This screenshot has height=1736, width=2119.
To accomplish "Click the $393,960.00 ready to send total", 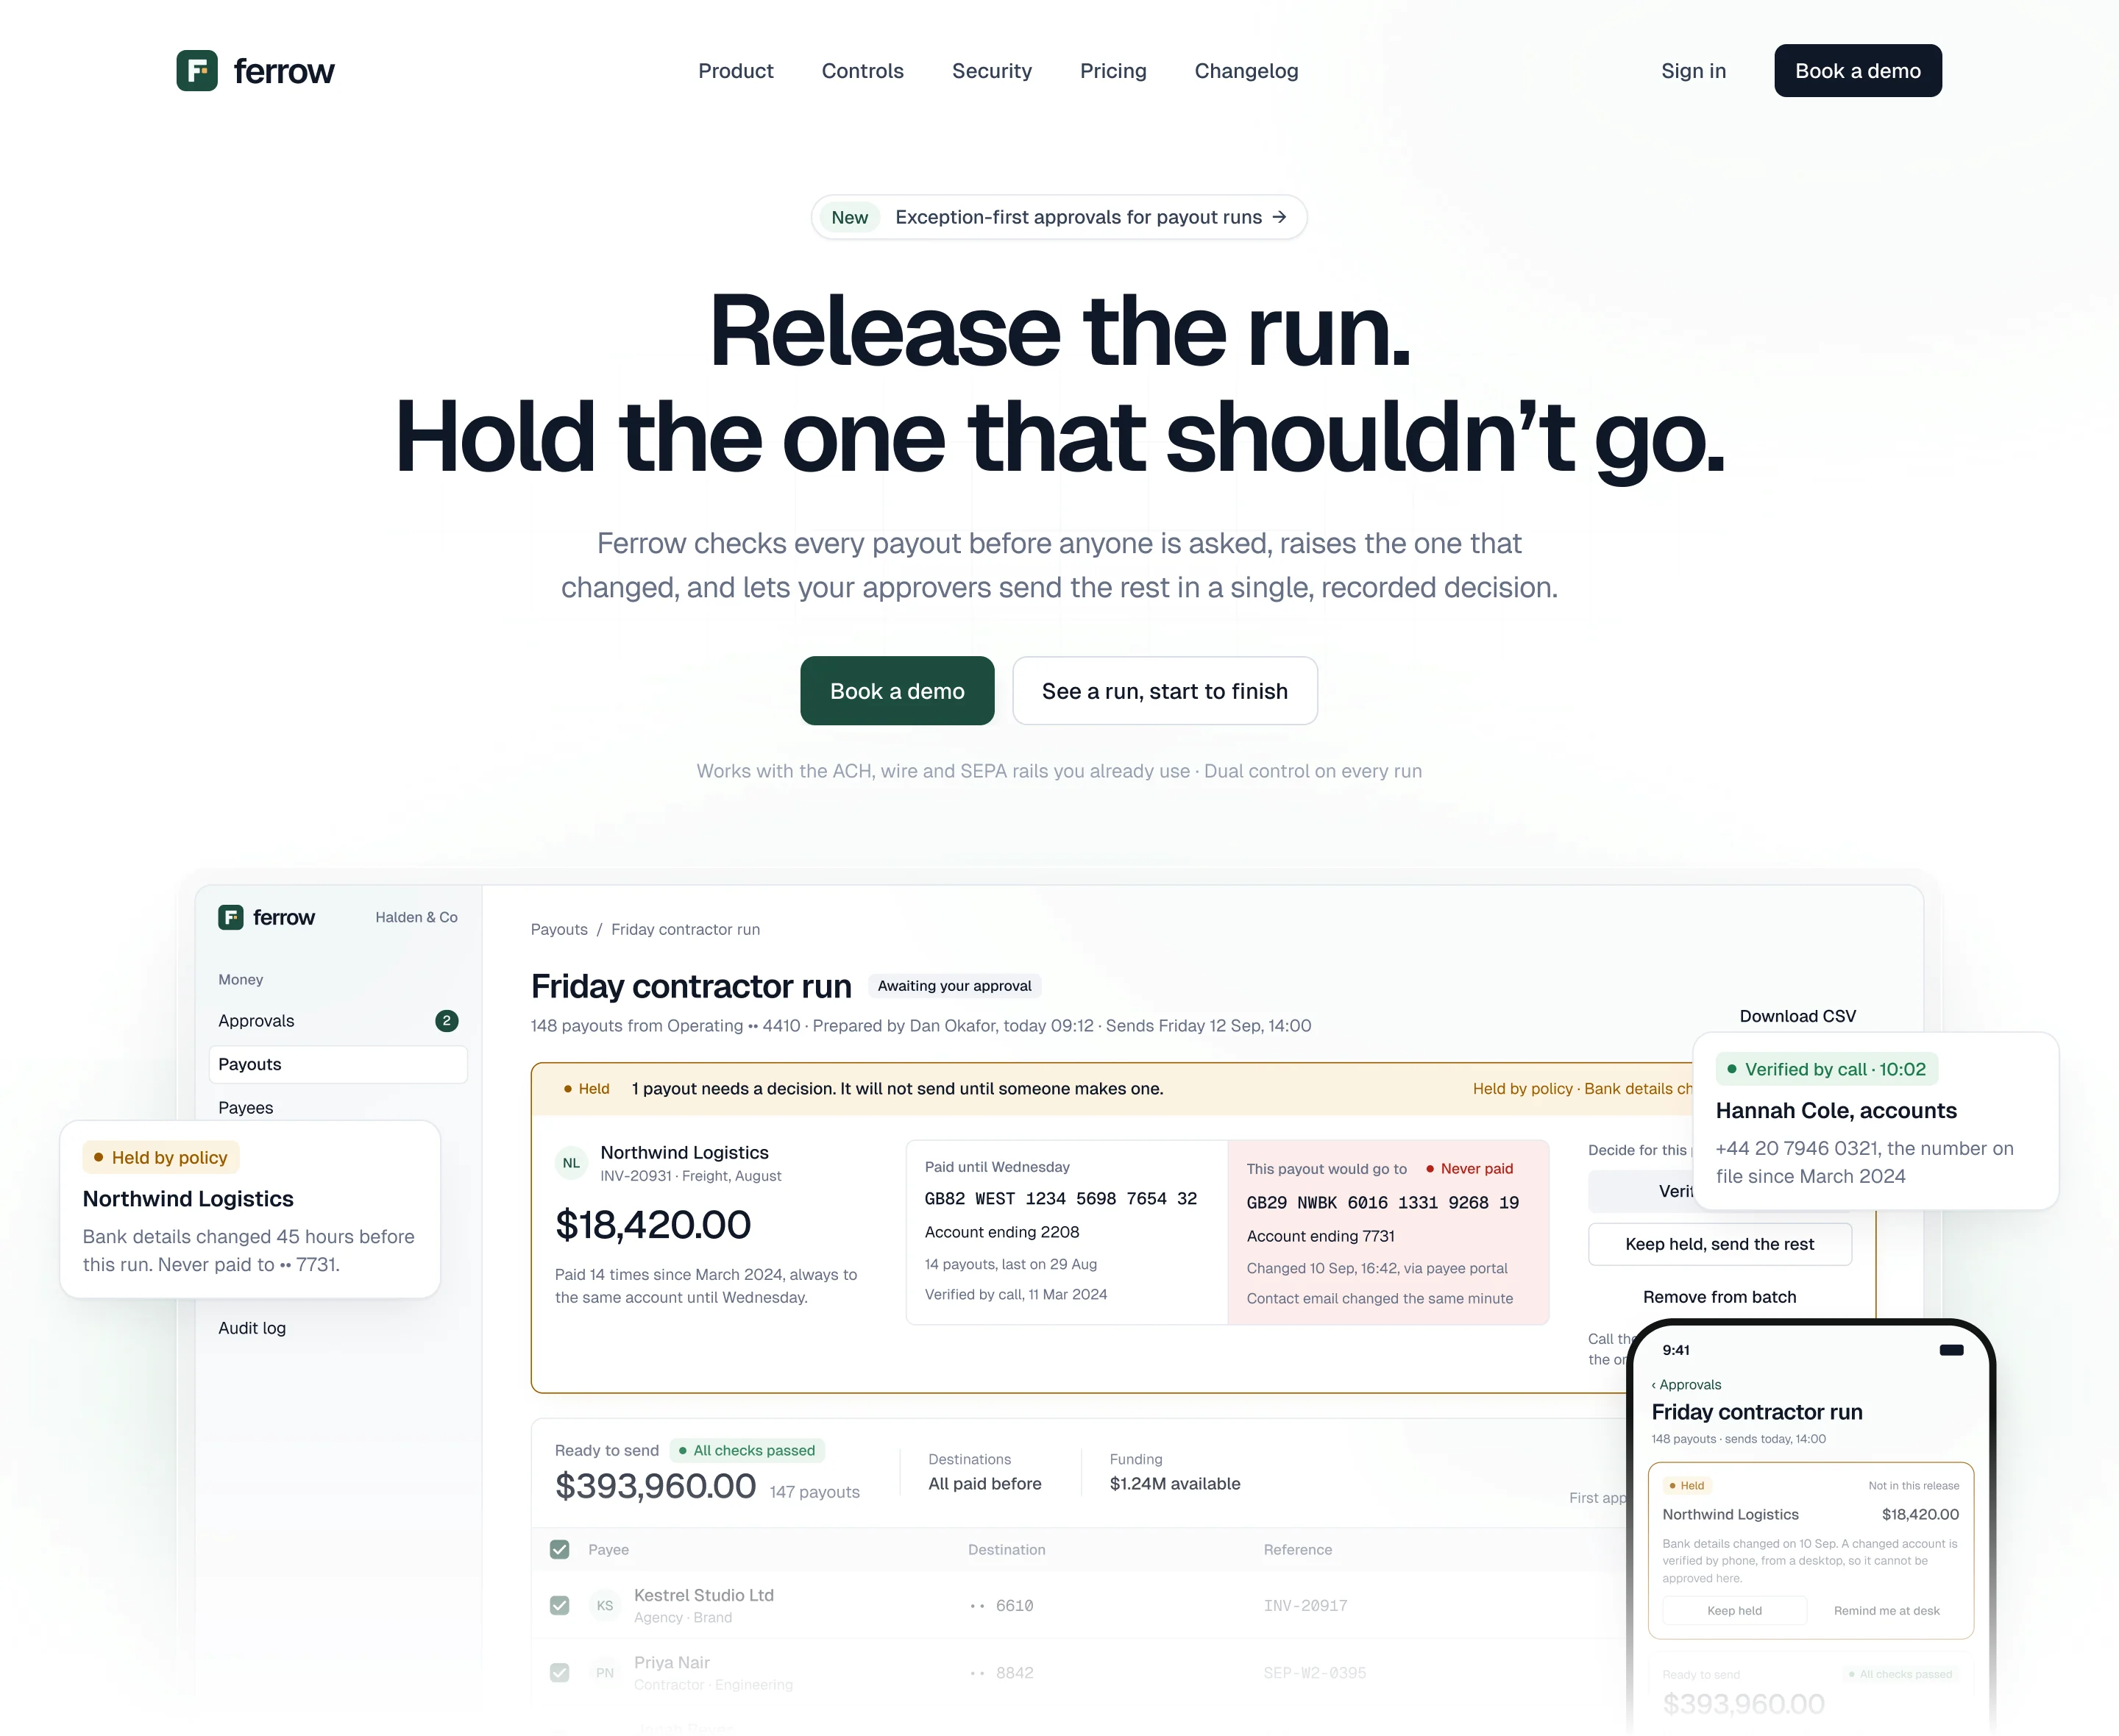I will [655, 1486].
